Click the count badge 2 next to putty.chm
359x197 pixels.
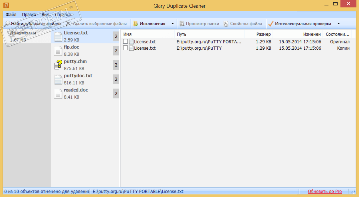tap(116, 65)
